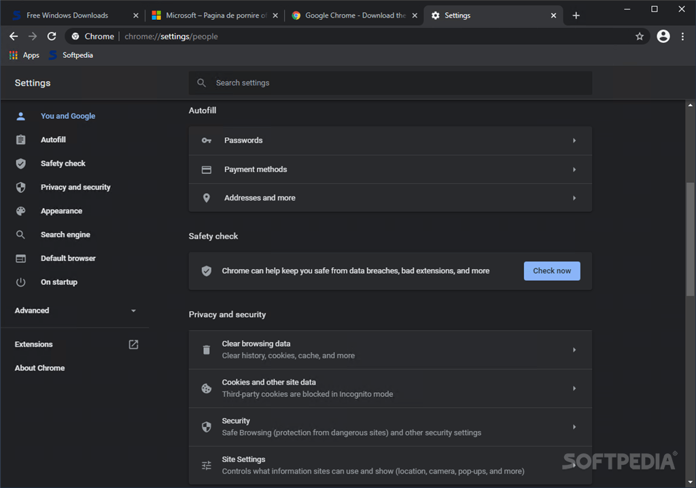This screenshot has height=488, width=696.
Task: Click the Appearance palette icon in sidebar
Action: pyautogui.click(x=21, y=211)
